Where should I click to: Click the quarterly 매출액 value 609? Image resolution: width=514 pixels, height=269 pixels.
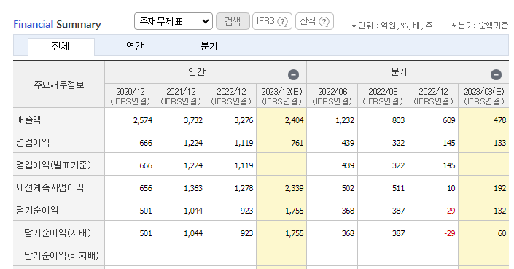449,120
